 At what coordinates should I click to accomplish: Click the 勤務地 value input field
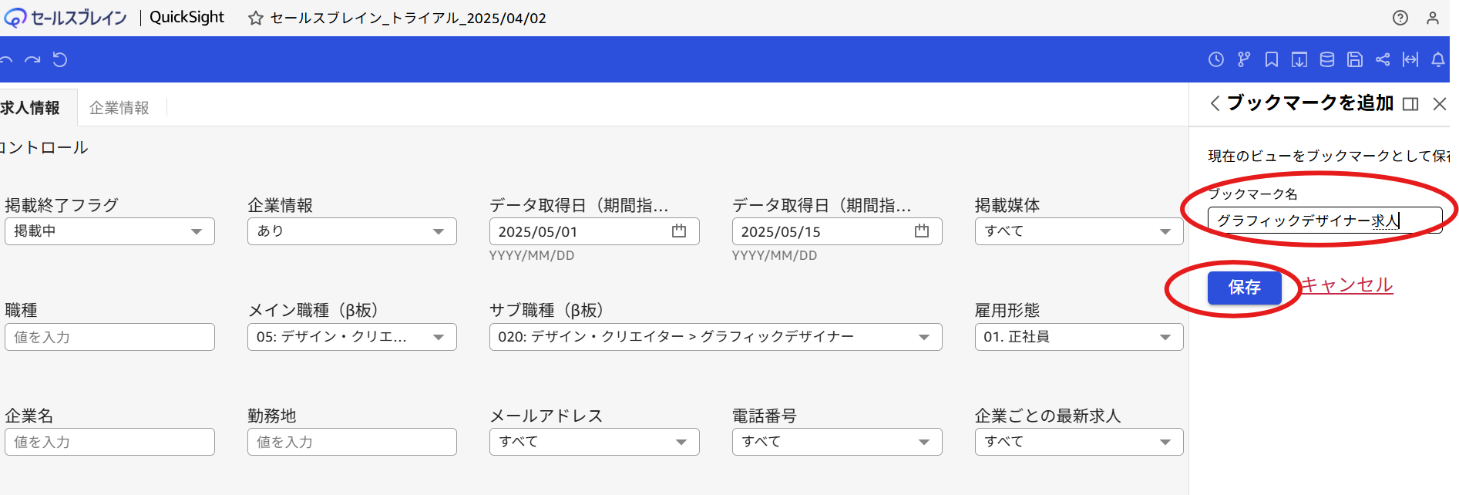click(x=352, y=442)
